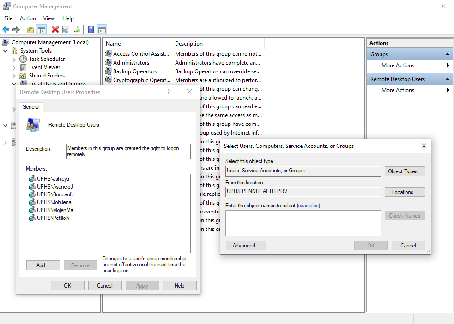Image resolution: width=454 pixels, height=324 pixels.
Task: Click the red Delete toolbar icon
Action: pyautogui.click(x=55, y=29)
